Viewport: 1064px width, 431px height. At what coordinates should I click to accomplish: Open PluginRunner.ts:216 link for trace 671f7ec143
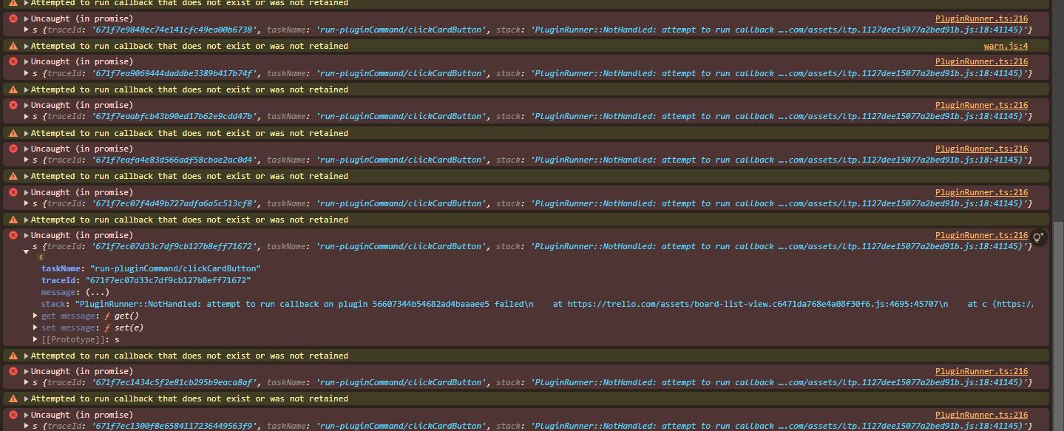pos(981,372)
